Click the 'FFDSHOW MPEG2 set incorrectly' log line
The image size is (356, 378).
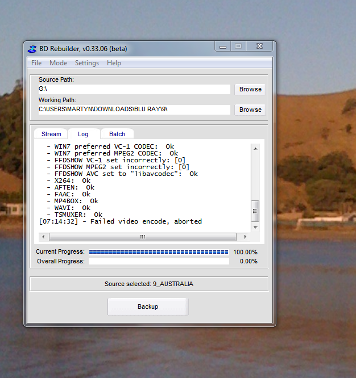[x=118, y=167]
